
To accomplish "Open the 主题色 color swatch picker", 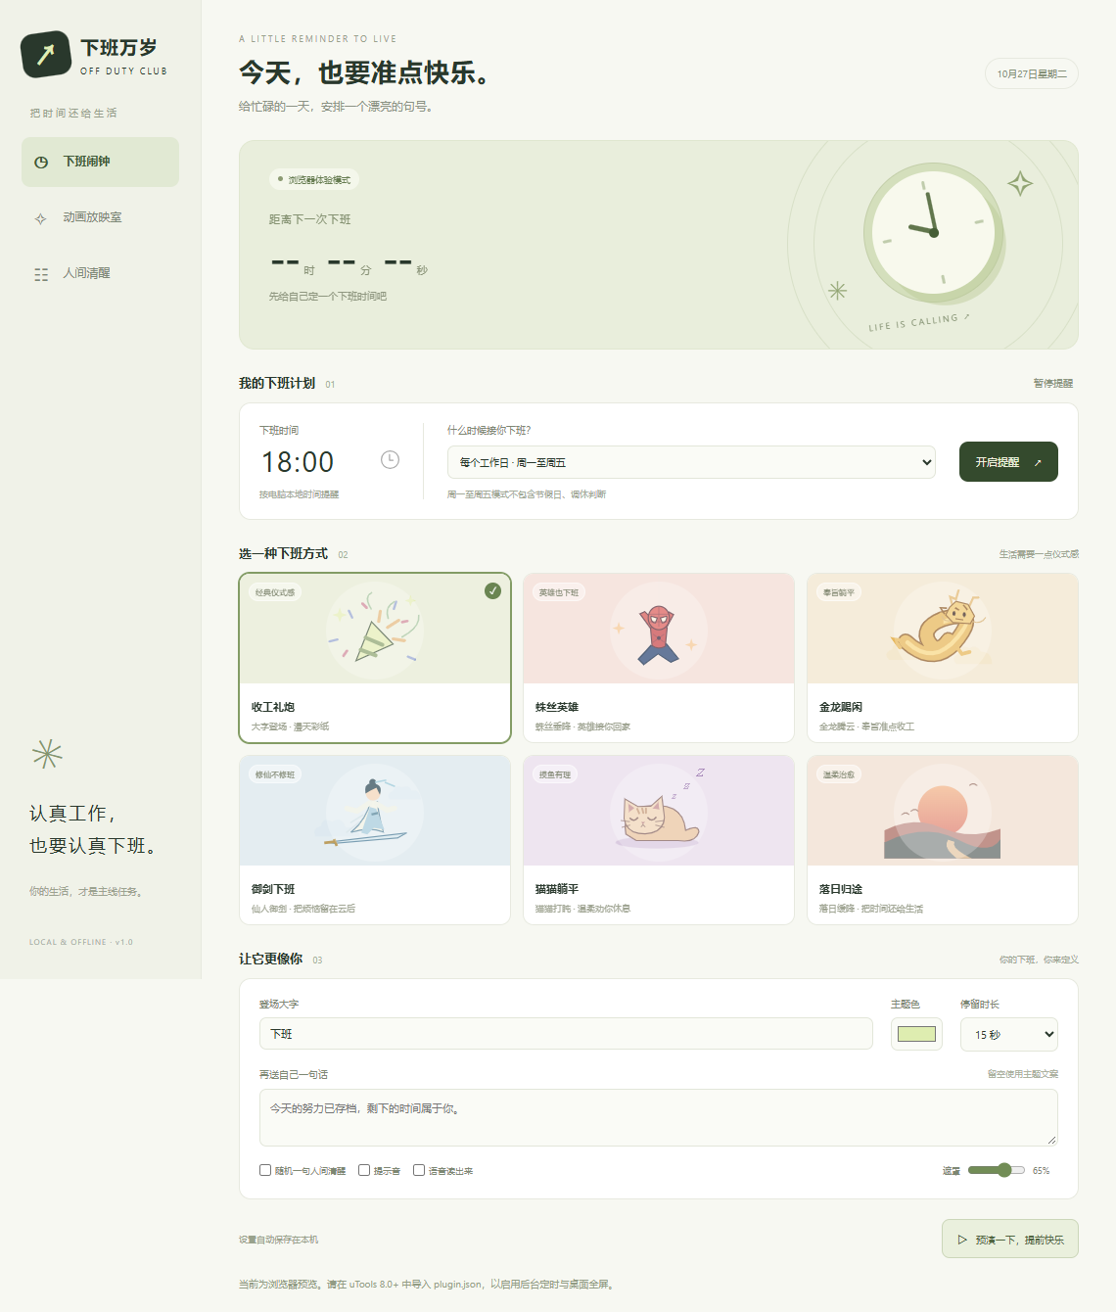I will 916,1034.
